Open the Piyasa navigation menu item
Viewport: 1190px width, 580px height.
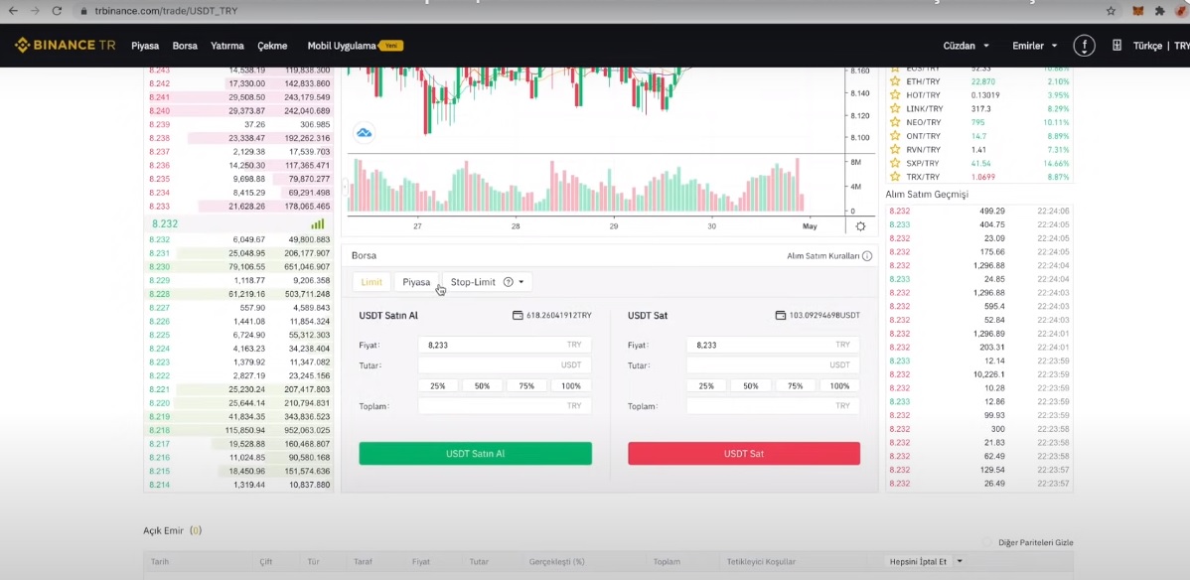click(145, 46)
